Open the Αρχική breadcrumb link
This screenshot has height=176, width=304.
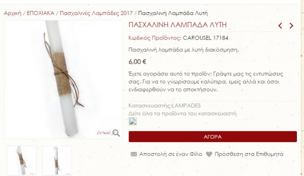[13, 13]
